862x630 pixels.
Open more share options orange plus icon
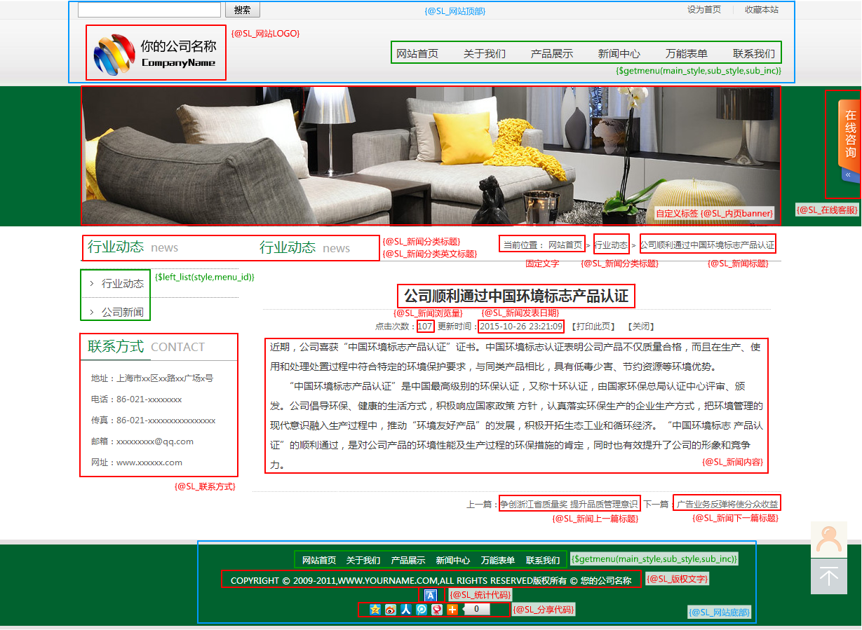452,609
